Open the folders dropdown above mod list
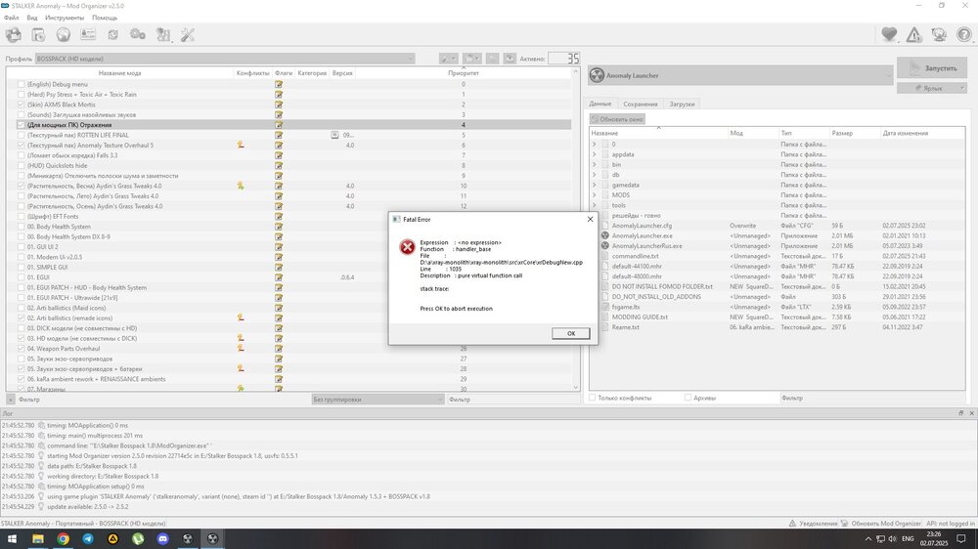 click(x=471, y=58)
